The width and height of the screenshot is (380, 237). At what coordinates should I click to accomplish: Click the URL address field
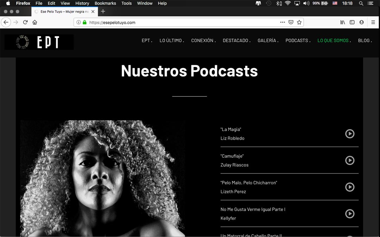pos(176,22)
